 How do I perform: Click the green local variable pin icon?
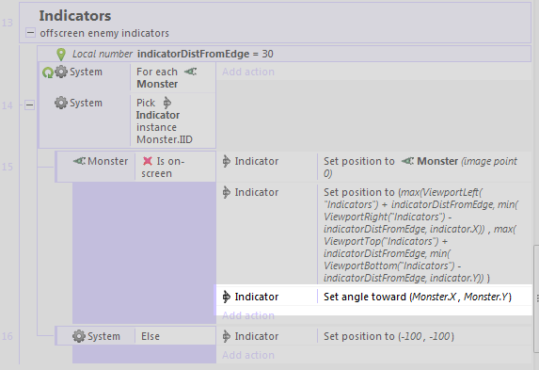tap(61, 54)
